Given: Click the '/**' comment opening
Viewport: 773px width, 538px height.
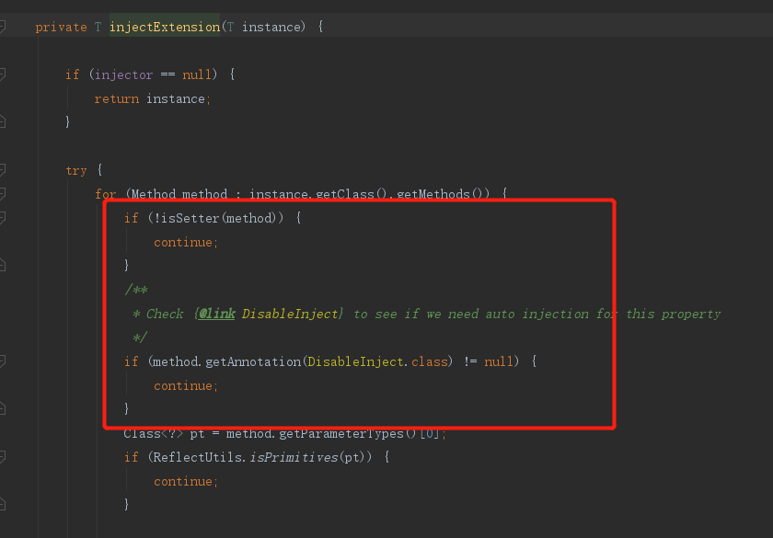Looking at the screenshot, I should point(136,290).
